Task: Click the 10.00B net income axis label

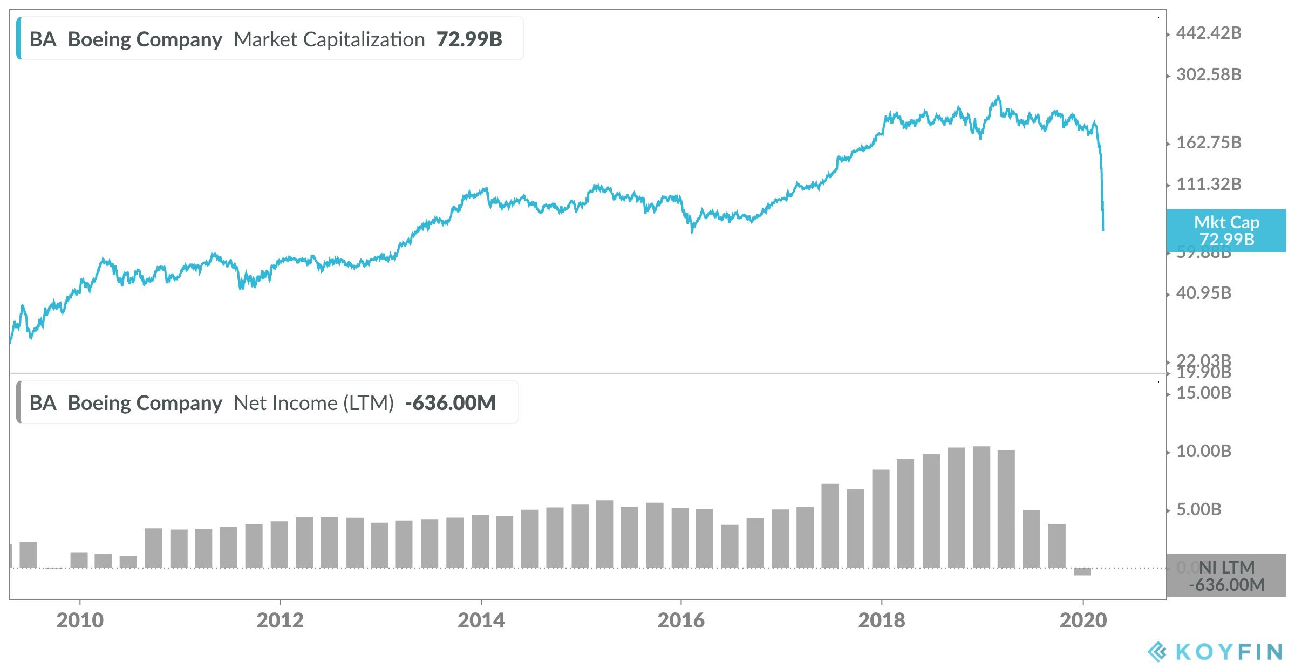Action: point(1204,452)
